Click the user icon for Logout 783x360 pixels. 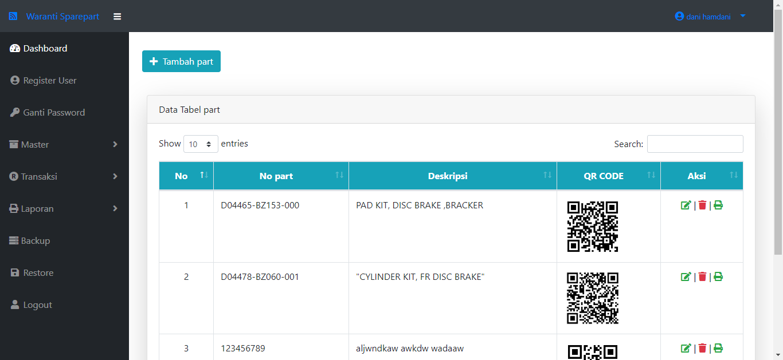pyautogui.click(x=15, y=305)
